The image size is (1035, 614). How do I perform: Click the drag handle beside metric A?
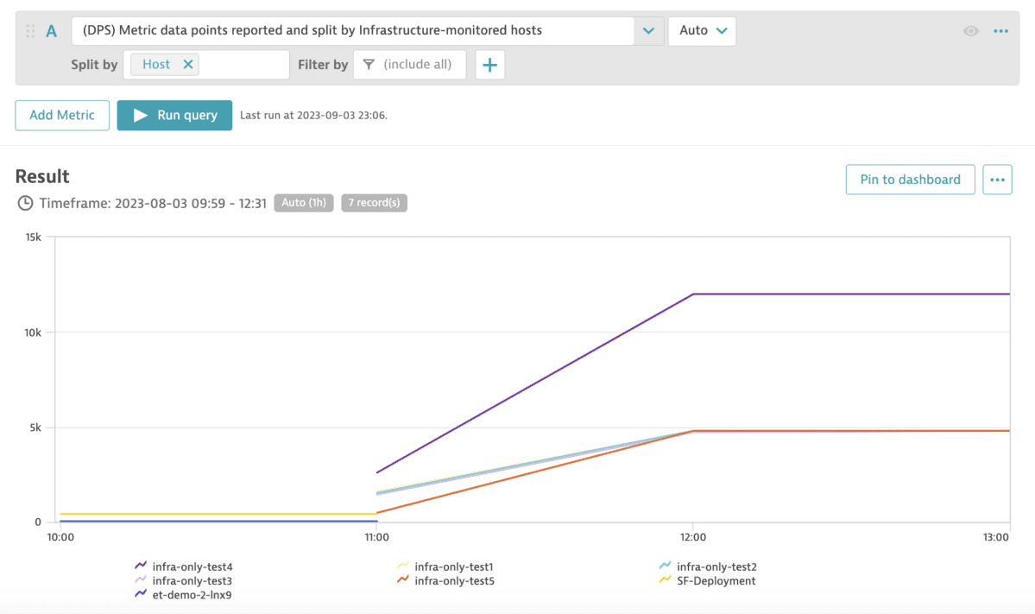coord(28,30)
